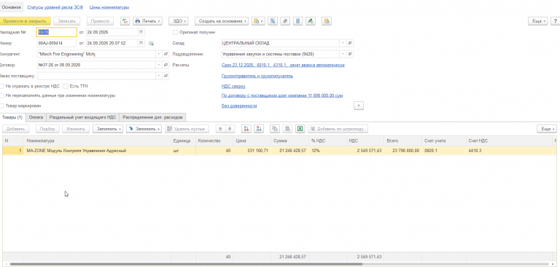Click the Провести button
560x267 pixels.
(x=100, y=21)
